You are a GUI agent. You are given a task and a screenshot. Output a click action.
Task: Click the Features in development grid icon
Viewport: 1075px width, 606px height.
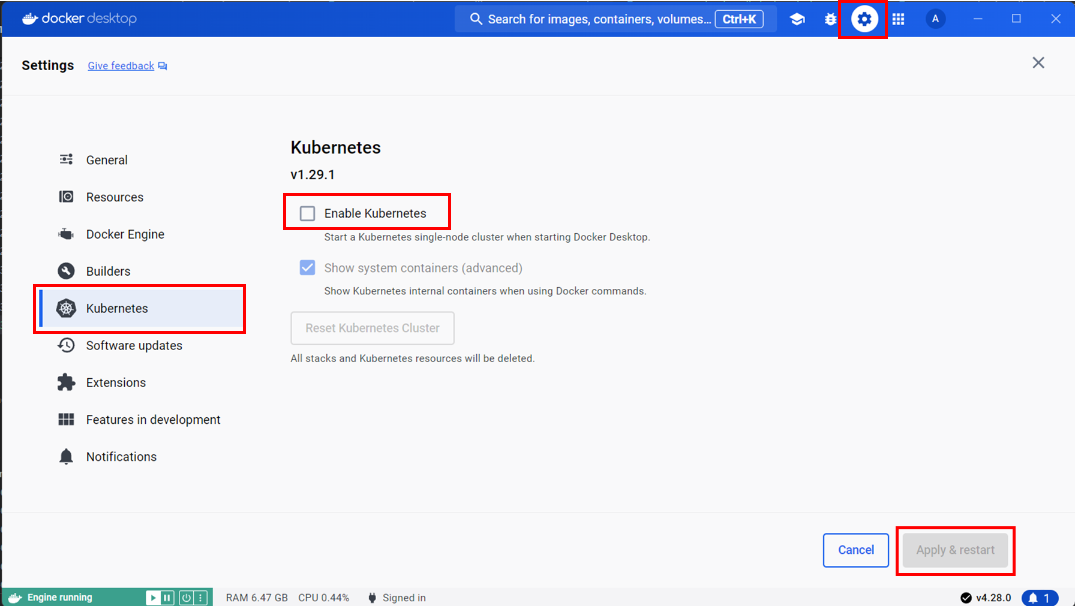[x=66, y=420]
